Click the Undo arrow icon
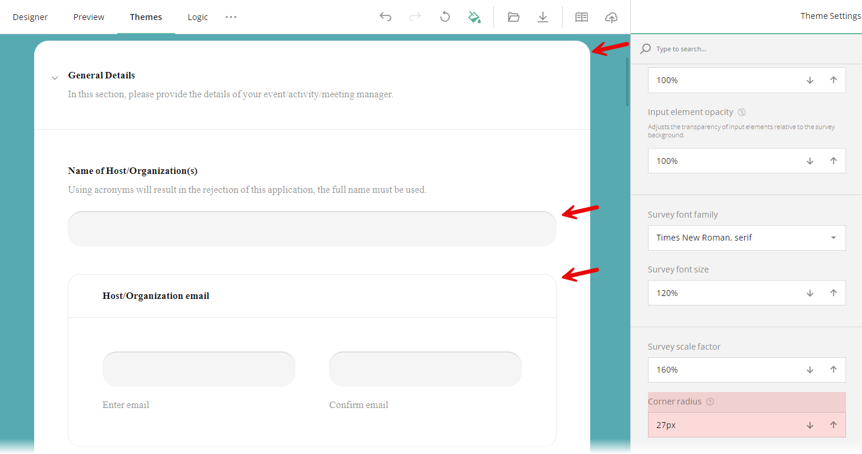This screenshot has height=454, width=862. pyautogui.click(x=386, y=17)
